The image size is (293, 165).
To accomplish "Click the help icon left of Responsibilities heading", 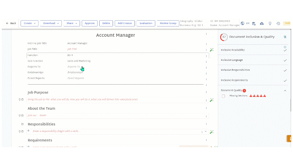I will [x=22, y=124].
